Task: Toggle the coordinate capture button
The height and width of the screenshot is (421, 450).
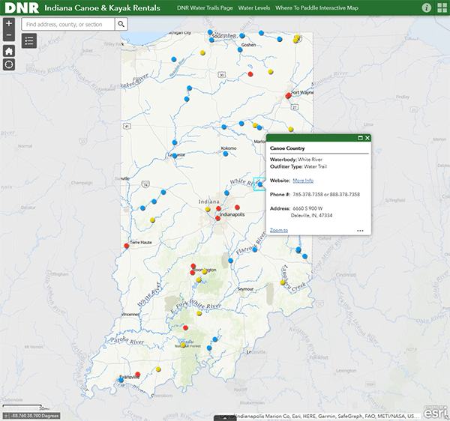Action: click(x=5, y=415)
